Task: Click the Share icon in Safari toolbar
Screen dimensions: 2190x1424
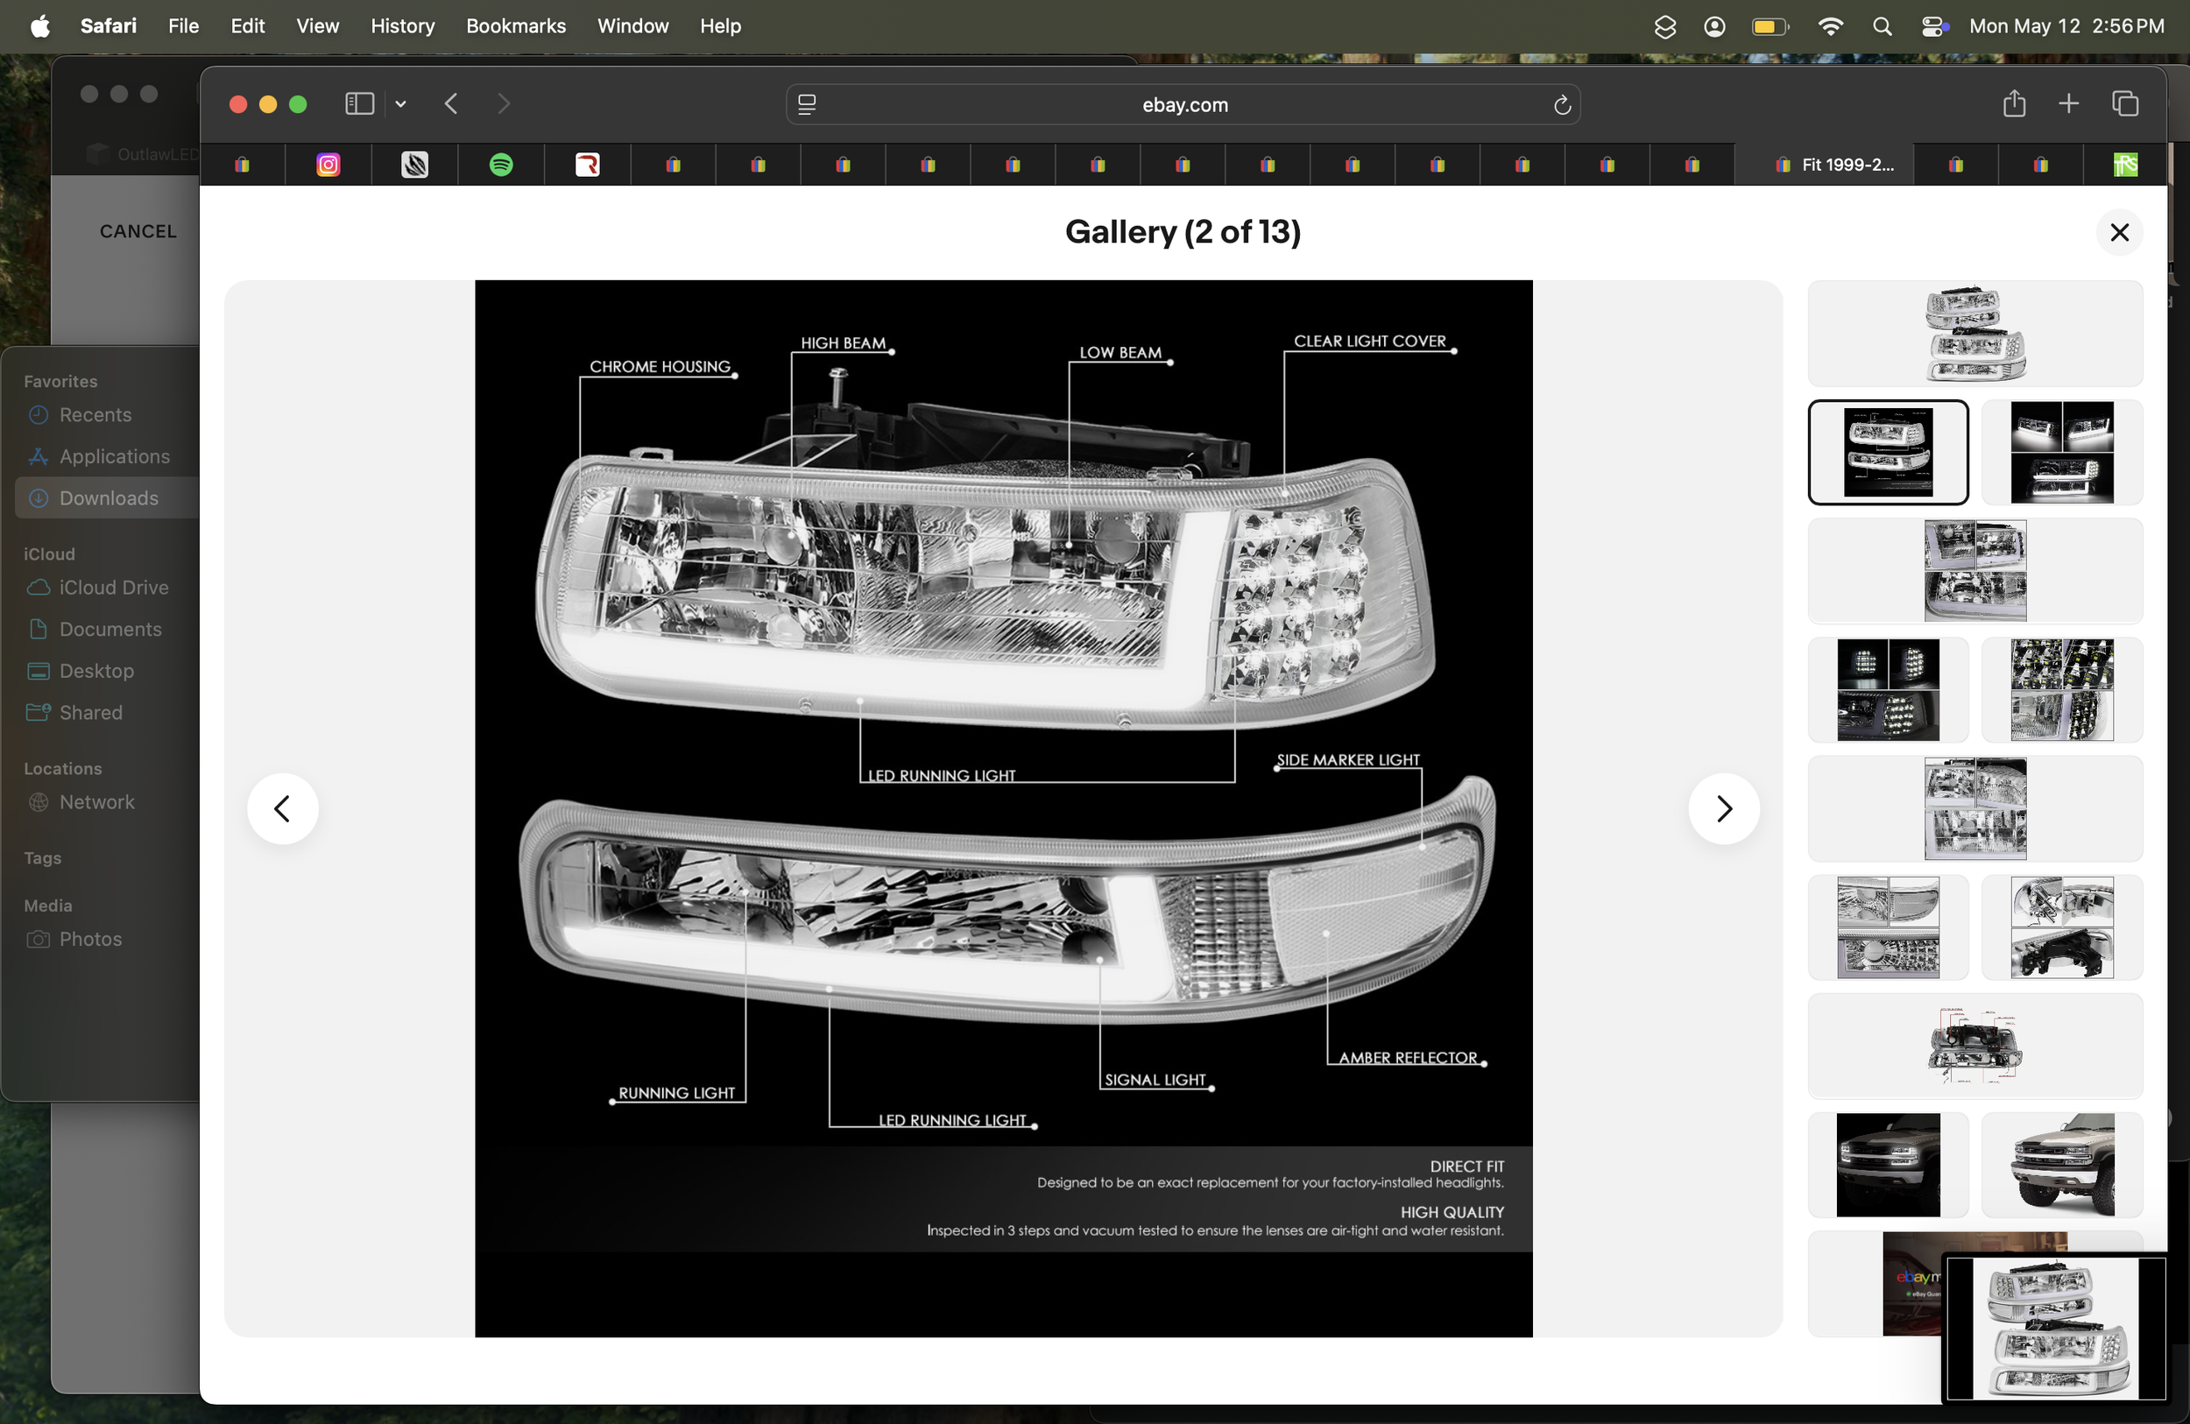Action: (x=2013, y=104)
